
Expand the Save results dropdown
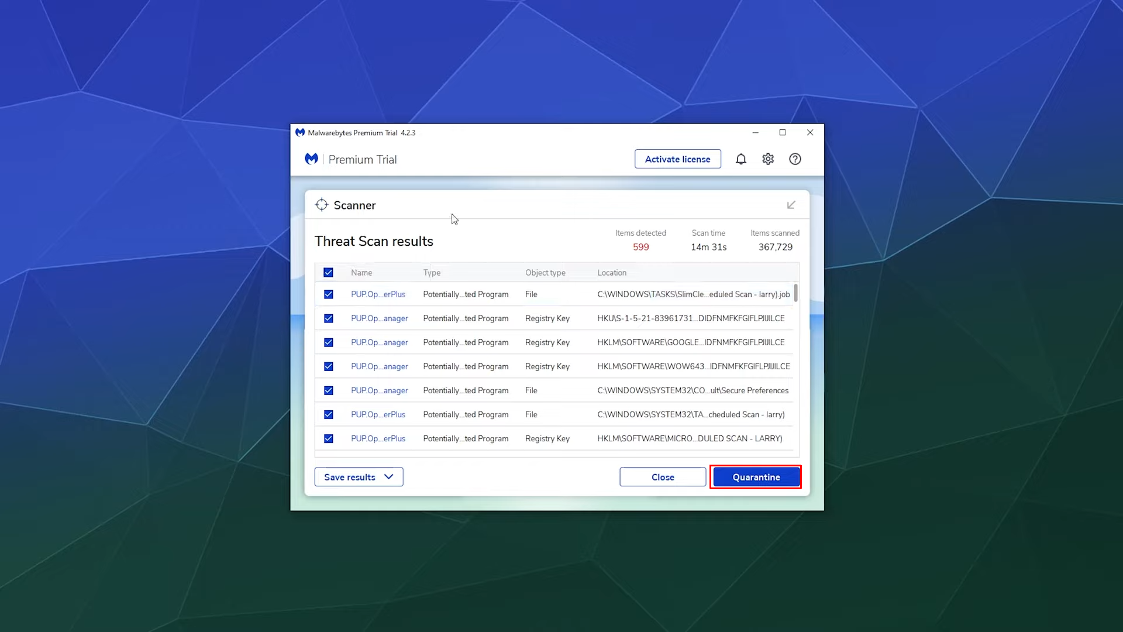point(359,477)
